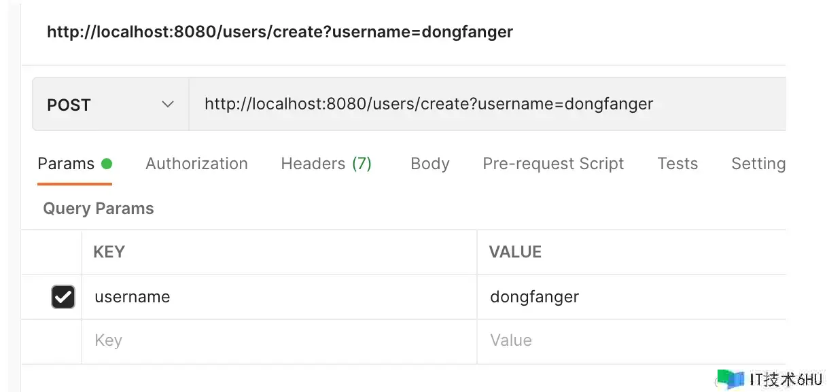Switch to the Tests tab

point(678,164)
